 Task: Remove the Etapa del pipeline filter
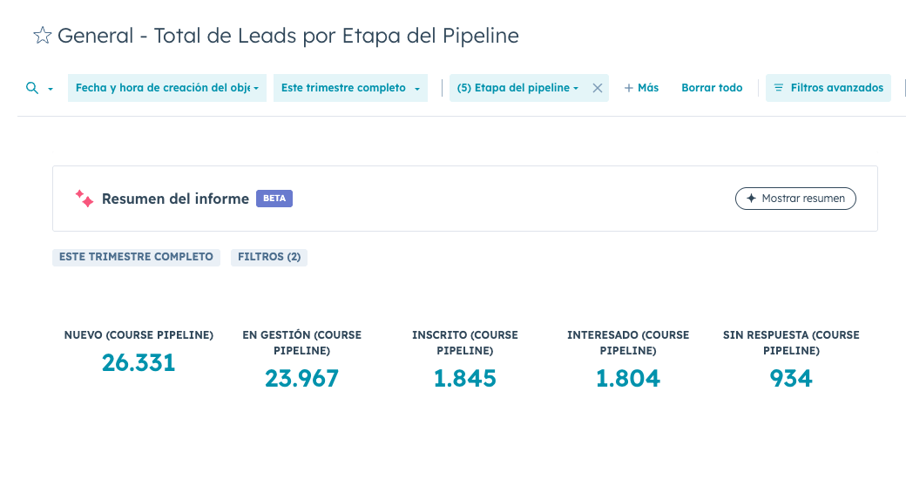(x=598, y=88)
